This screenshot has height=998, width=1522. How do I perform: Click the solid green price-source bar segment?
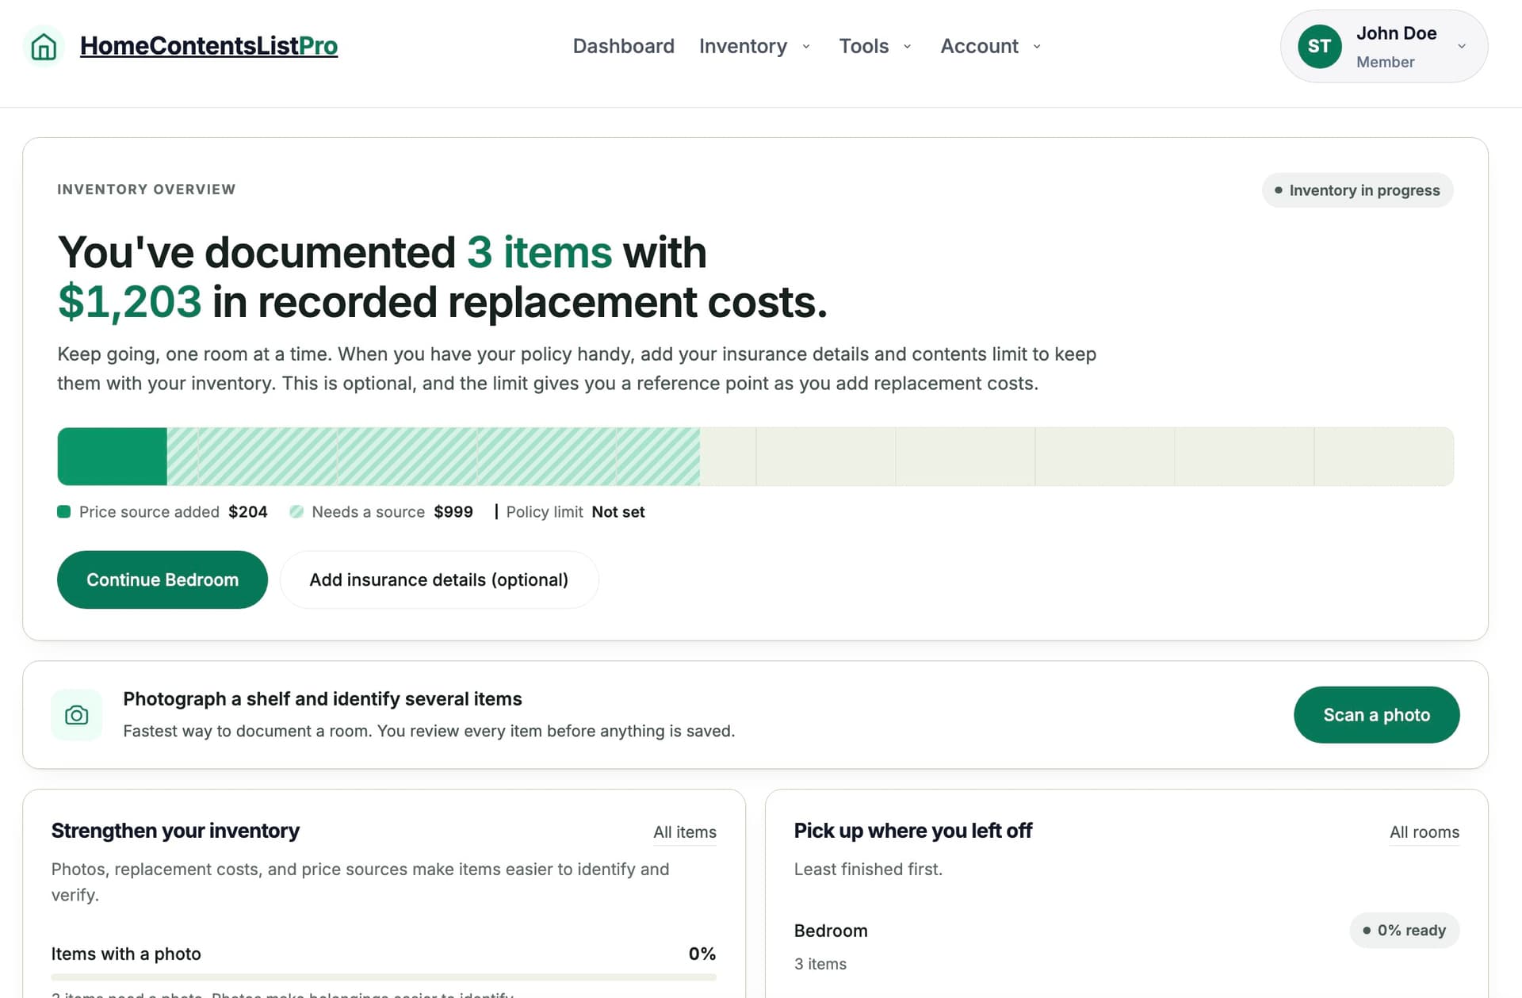click(x=112, y=457)
